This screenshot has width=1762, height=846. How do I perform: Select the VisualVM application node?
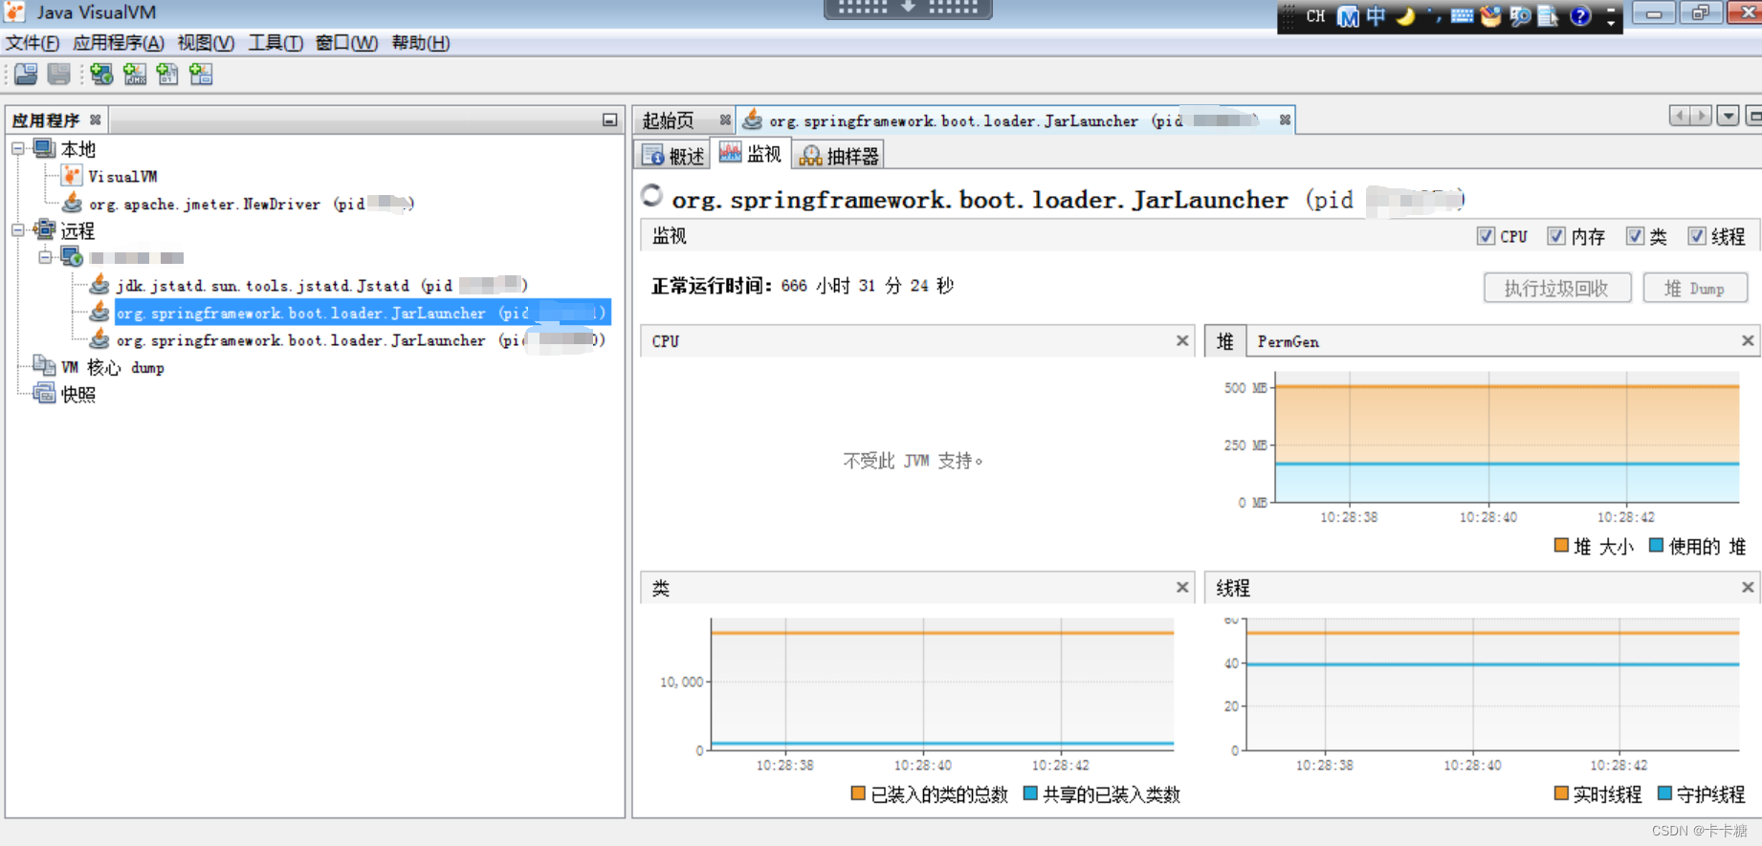pos(122,177)
